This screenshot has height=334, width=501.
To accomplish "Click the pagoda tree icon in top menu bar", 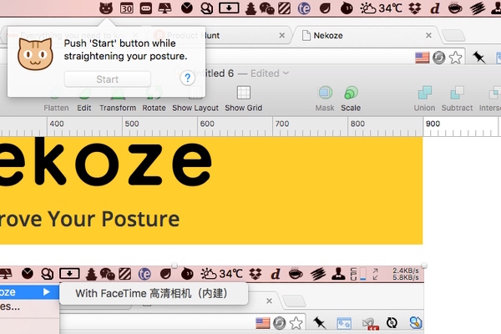I will 250,8.
